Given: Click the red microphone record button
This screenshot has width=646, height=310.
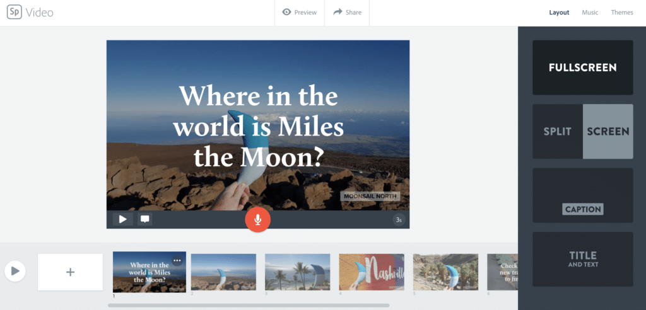Looking at the screenshot, I should [x=257, y=220].
